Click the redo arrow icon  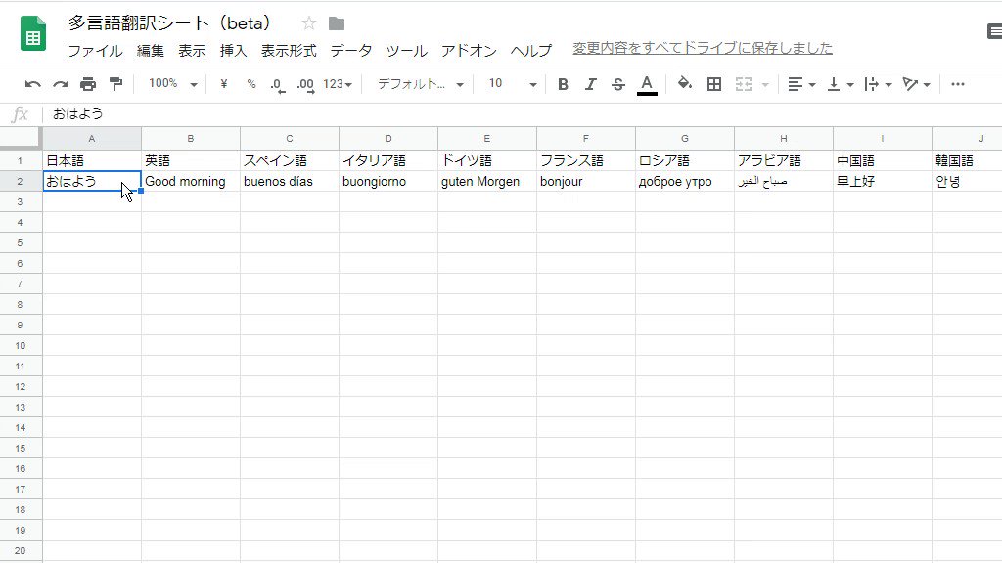[x=61, y=84]
